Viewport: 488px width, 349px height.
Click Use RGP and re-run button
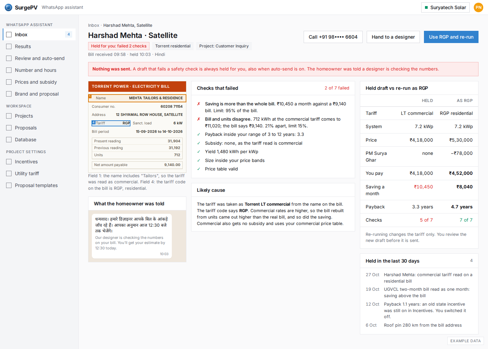451,37
